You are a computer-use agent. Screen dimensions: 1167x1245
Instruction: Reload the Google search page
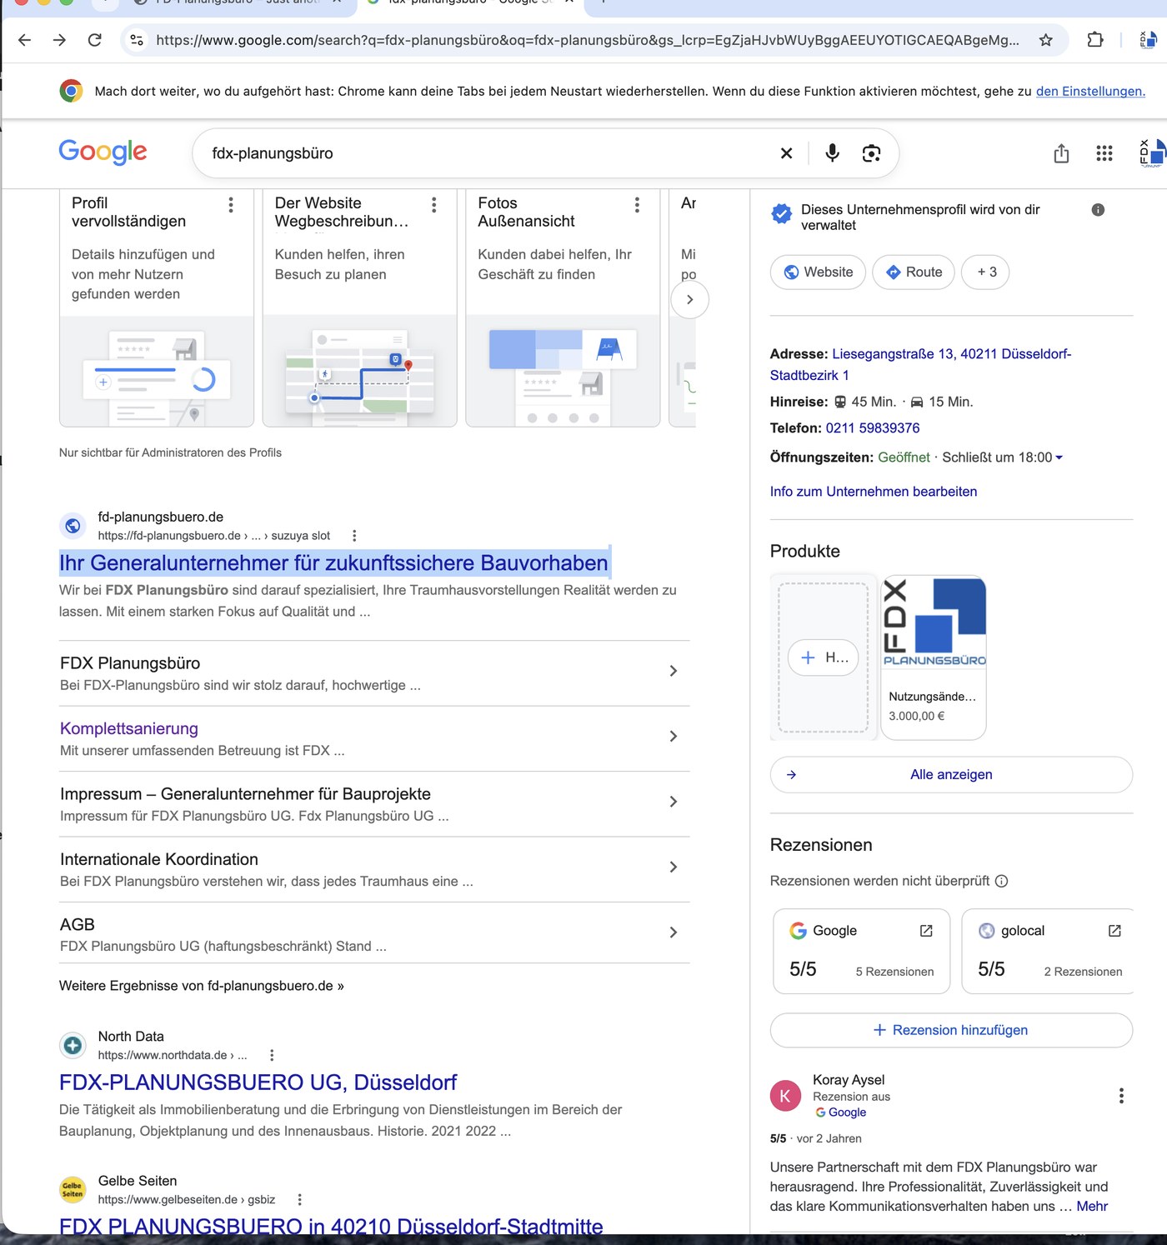tap(95, 40)
